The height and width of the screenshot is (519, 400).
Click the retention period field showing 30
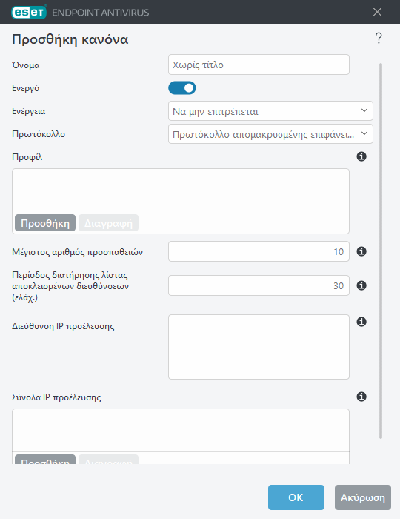tap(259, 285)
